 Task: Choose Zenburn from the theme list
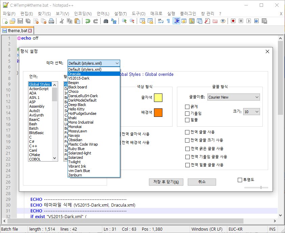pos(94,175)
